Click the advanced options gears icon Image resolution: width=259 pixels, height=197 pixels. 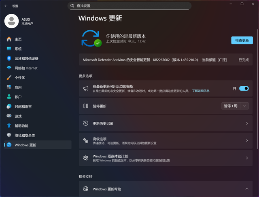pyautogui.click(x=86, y=141)
